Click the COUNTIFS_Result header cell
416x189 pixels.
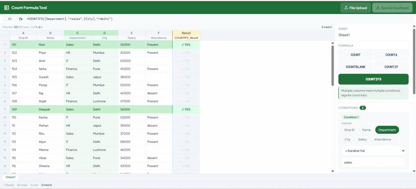pyautogui.click(x=186, y=38)
